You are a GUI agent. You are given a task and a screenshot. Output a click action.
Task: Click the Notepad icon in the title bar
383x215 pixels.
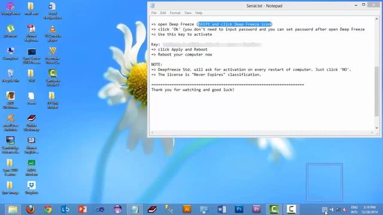(153, 5)
